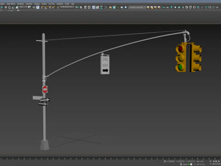Click the green light of yellow traffic signal

pyautogui.click(x=180, y=67)
